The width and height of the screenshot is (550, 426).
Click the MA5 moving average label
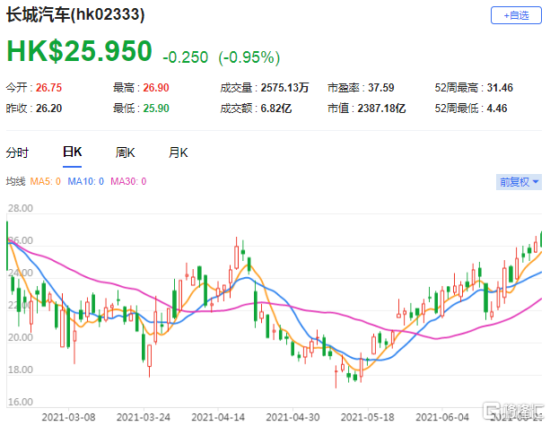point(45,182)
